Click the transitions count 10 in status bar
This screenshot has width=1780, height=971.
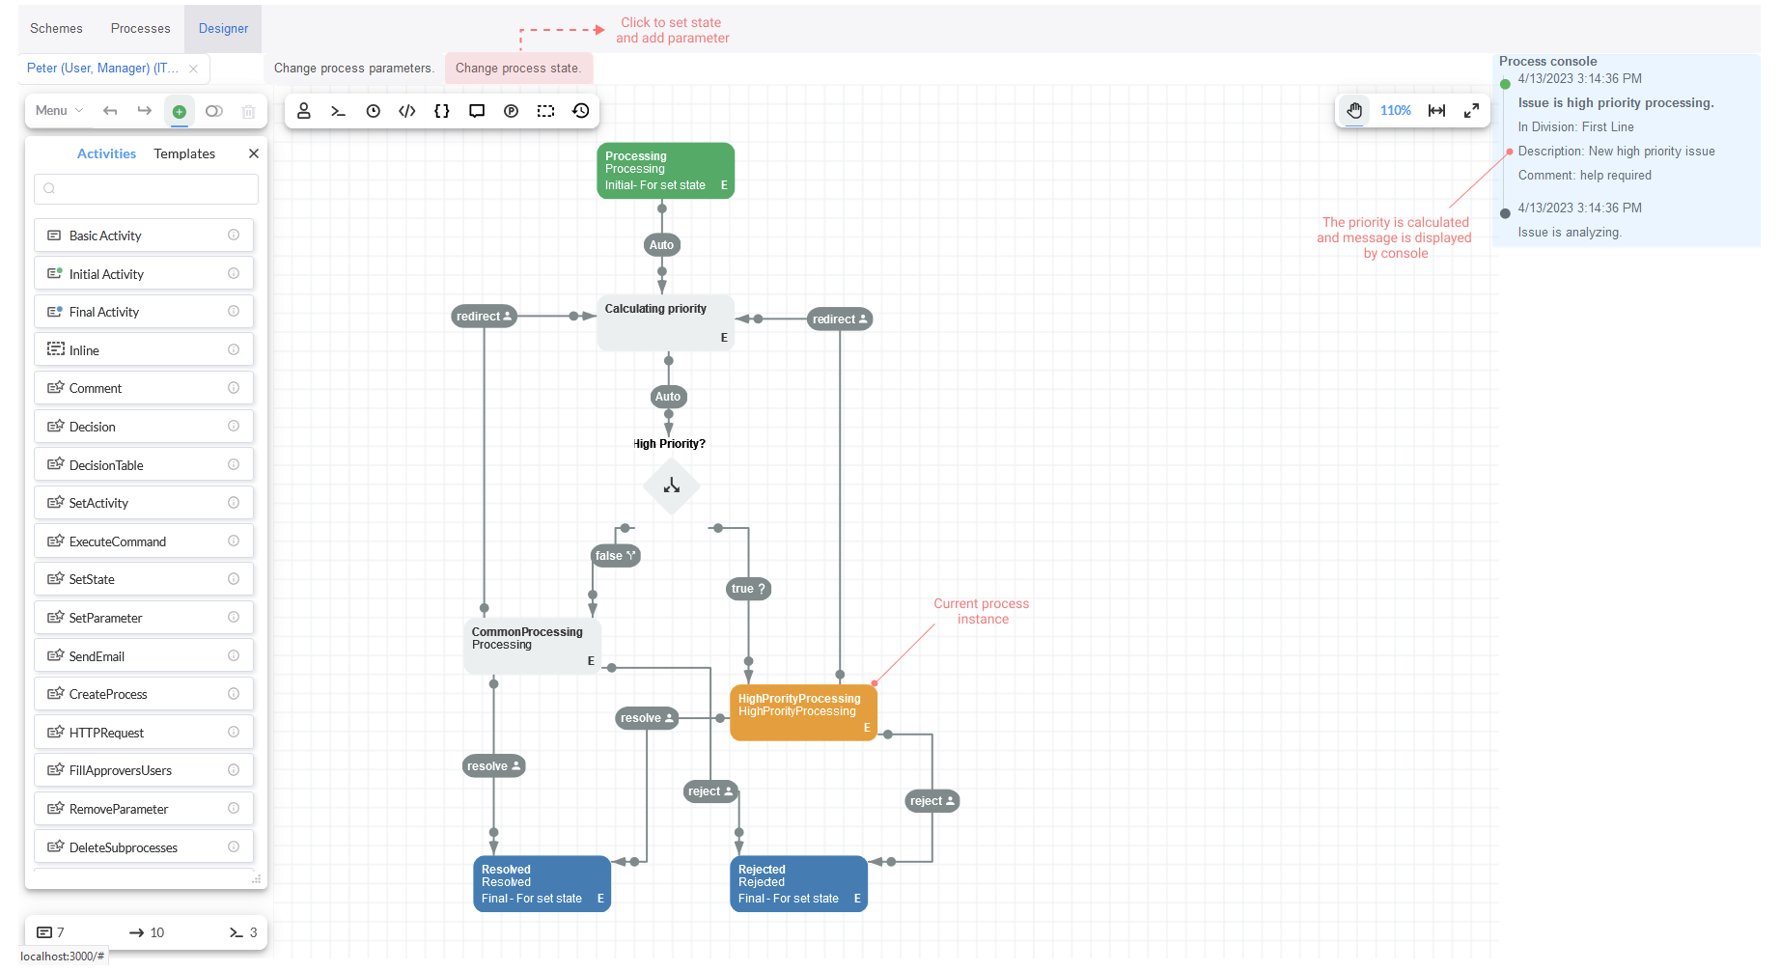[x=147, y=932]
